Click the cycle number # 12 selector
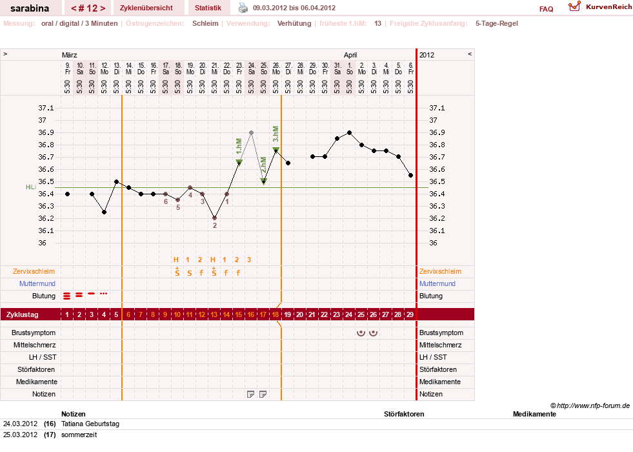The height and width of the screenshot is (452, 633). point(88,8)
